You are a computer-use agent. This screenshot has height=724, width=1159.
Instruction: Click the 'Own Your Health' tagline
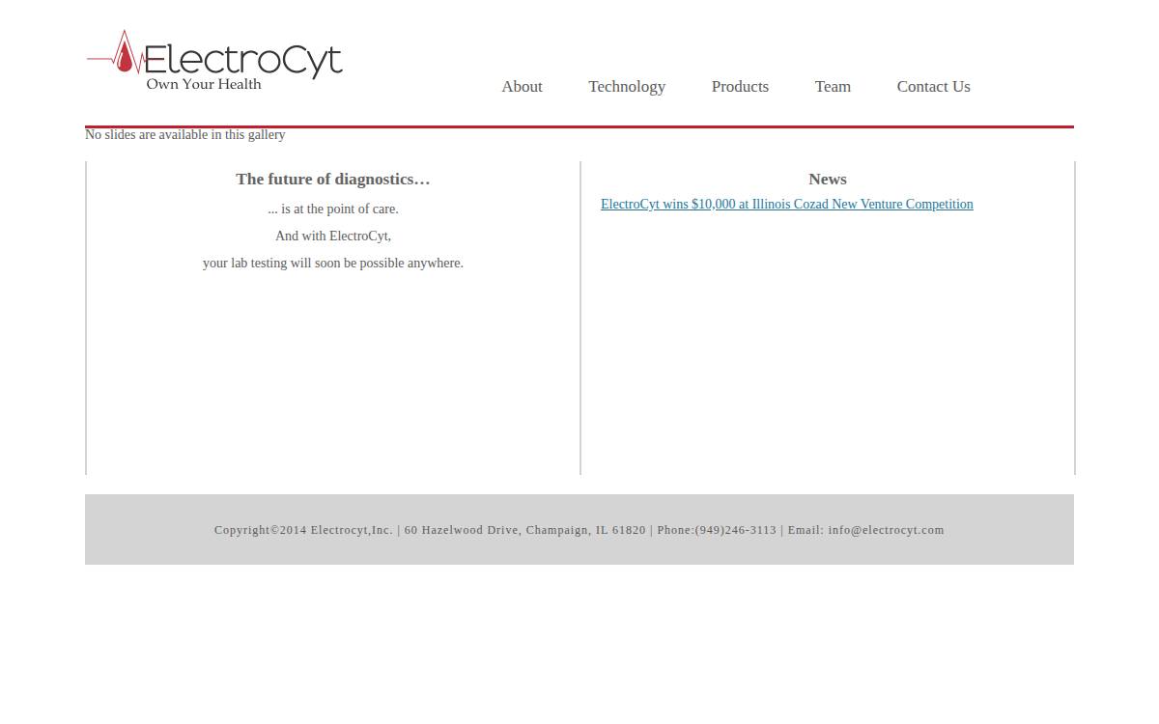click(204, 85)
